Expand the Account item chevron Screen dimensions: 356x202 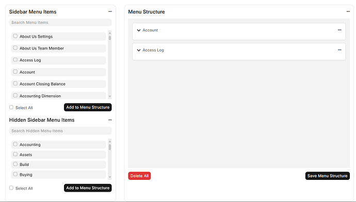[x=139, y=30]
